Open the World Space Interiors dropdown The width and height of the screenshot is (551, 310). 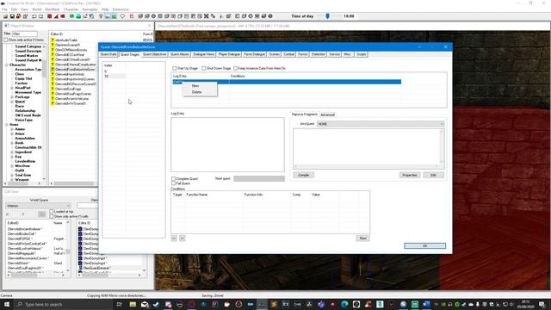[38, 206]
